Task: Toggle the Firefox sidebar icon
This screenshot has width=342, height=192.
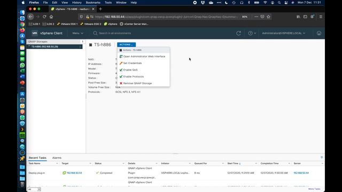Action: pos(305,17)
